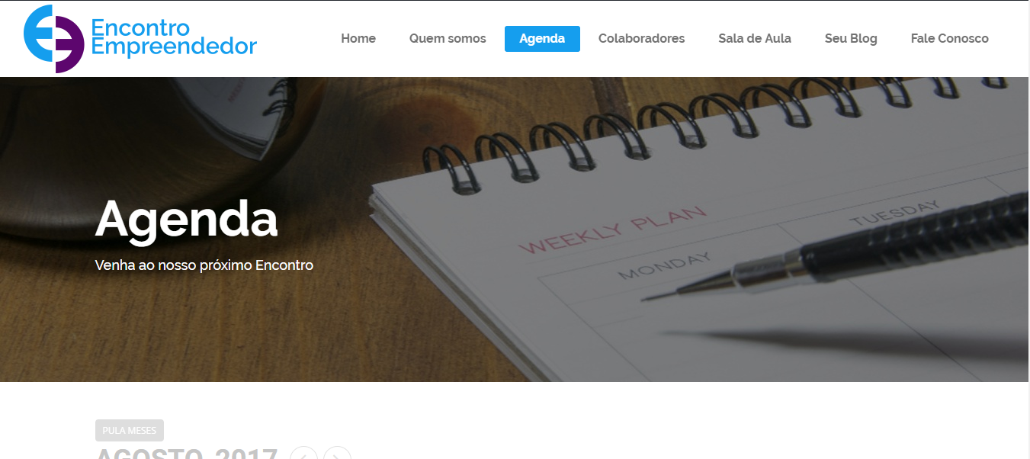Go to previous month with left arrow

[x=303, y=454]
